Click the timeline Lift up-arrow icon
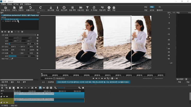This screenshot has width=191, height=107. coord(25,88)
